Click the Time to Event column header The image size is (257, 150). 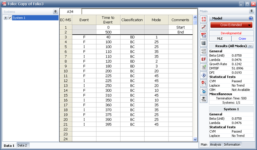click(108, 20)
